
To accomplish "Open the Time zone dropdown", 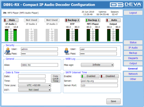I will [x=35, y=85].
